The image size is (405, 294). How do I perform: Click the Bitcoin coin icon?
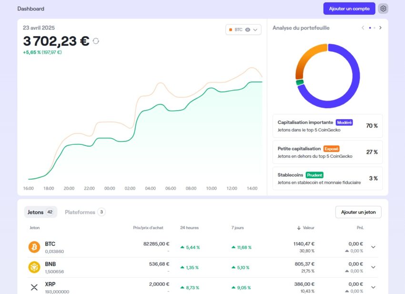tap(34, 247)
